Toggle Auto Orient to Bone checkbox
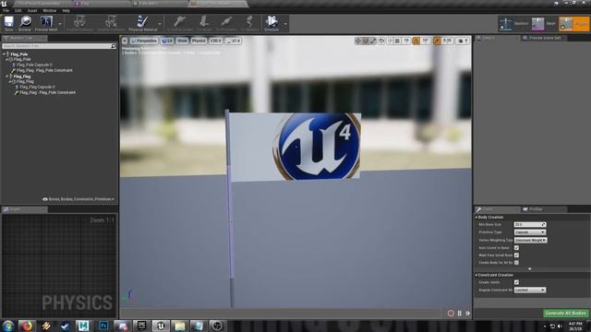591x332 pixels. 516,248
